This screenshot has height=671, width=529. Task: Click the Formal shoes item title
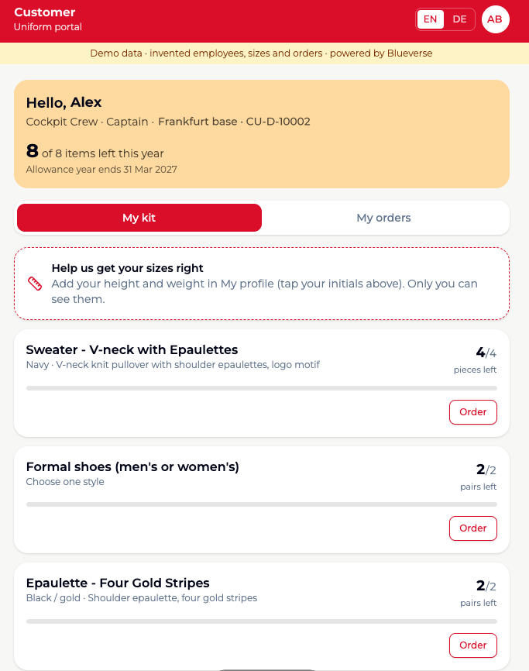coord(132,466)
